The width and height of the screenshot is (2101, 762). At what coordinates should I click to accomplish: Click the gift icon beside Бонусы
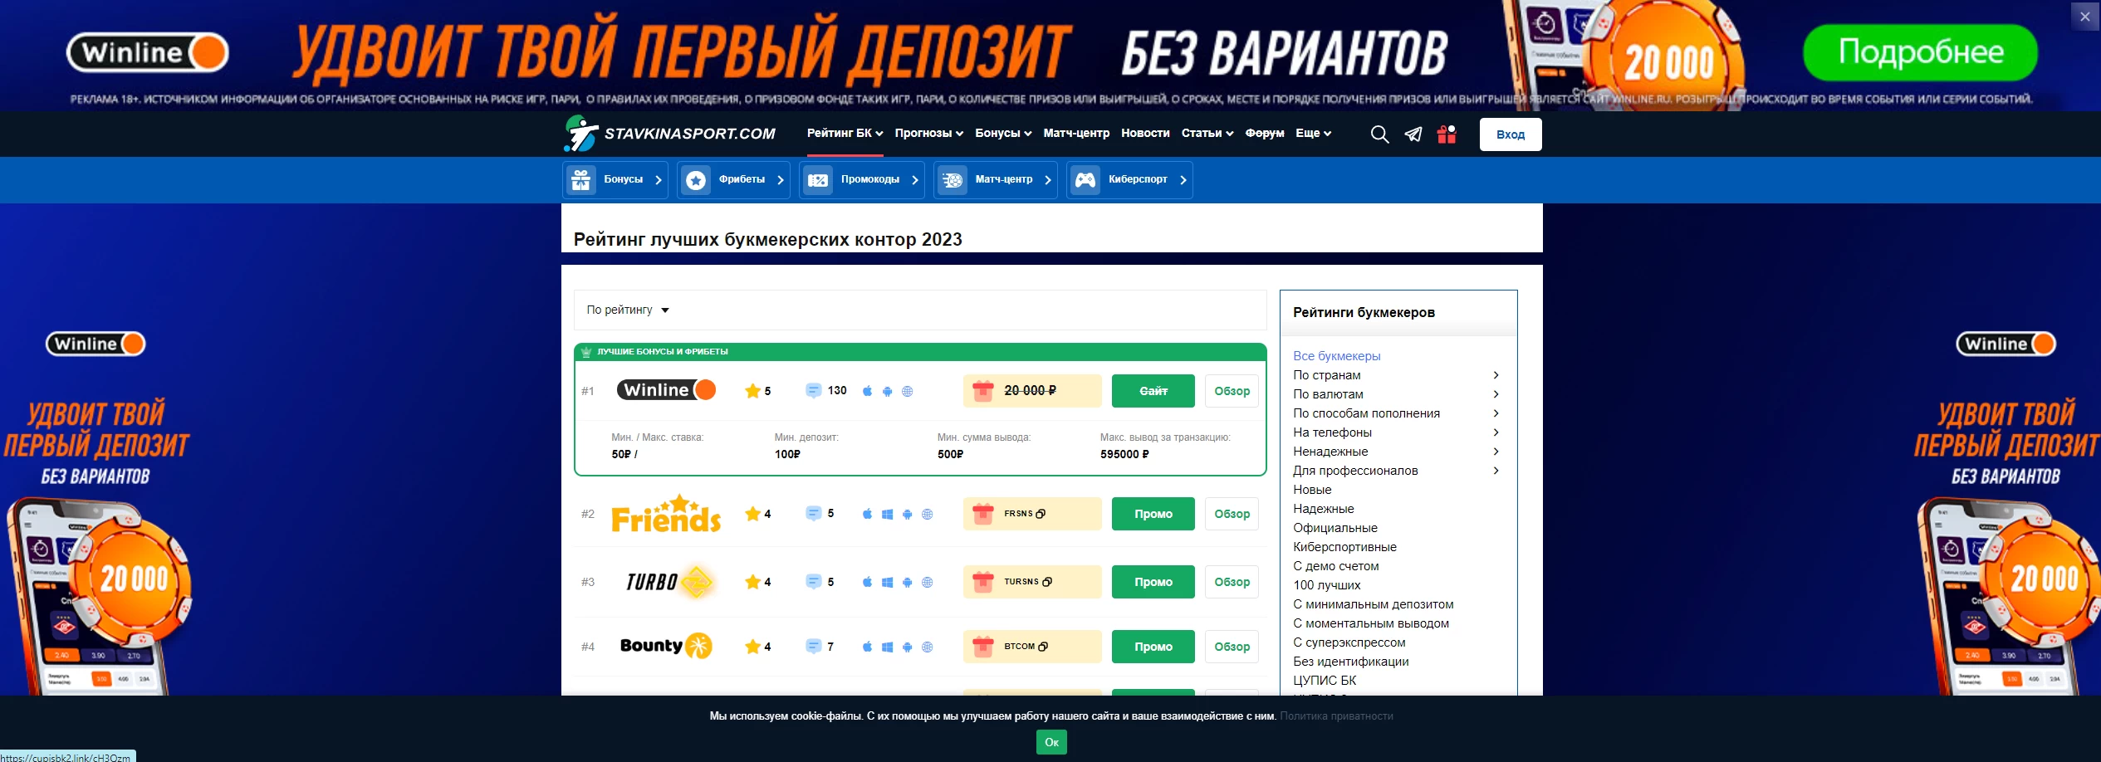pos(581,179)
